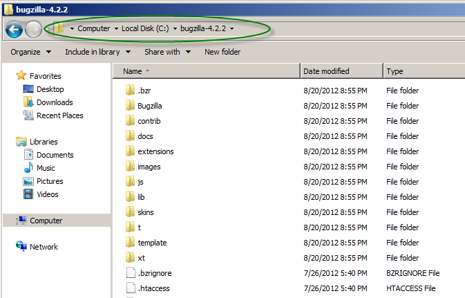Click the Music note icon
The height and width of the screenshot is (298, 465).
tap(28, 168)
